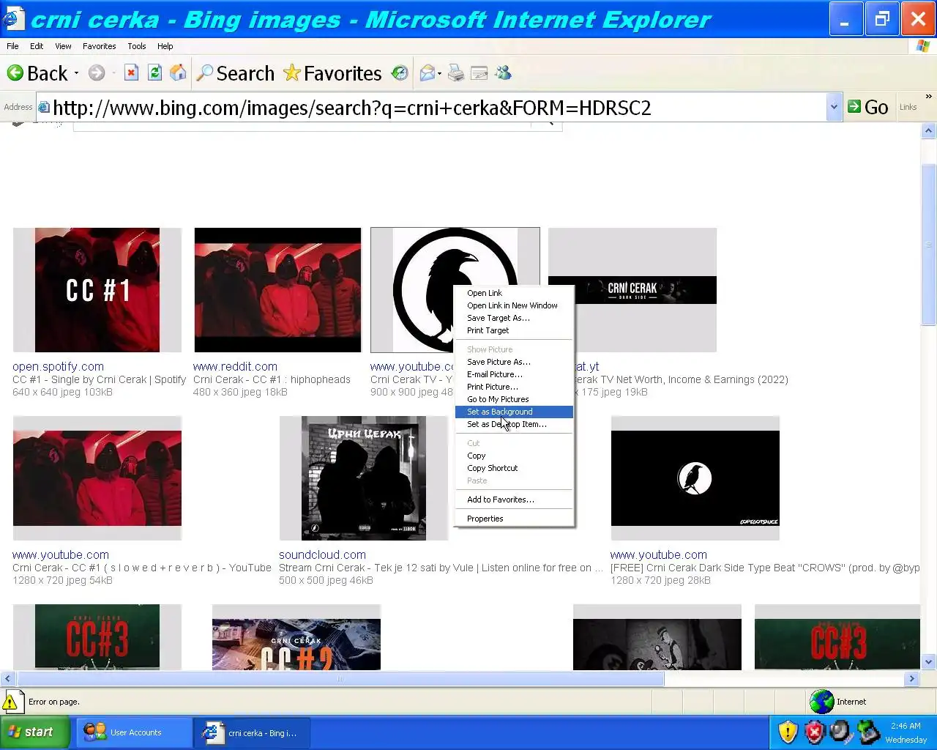937x750 pixels.
Task: Open the www.reddit.com image thumbnail
Action: tap(277, 290)
